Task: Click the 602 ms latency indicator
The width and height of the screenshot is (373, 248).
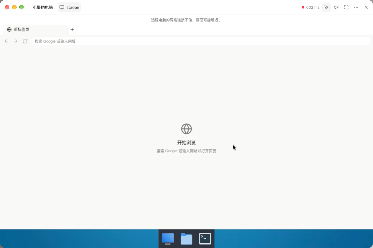Action: [310, 7]
